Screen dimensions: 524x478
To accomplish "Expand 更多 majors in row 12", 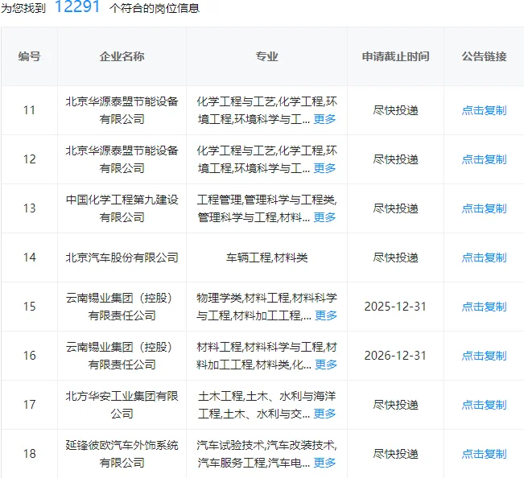I will coord(324,168).
